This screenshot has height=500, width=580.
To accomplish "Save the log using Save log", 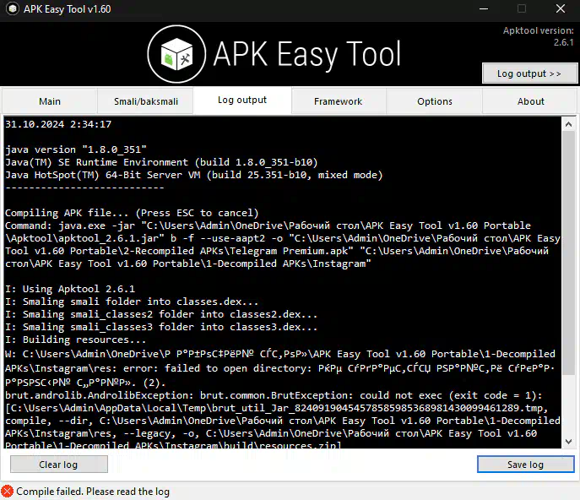I will pos(525,464).
